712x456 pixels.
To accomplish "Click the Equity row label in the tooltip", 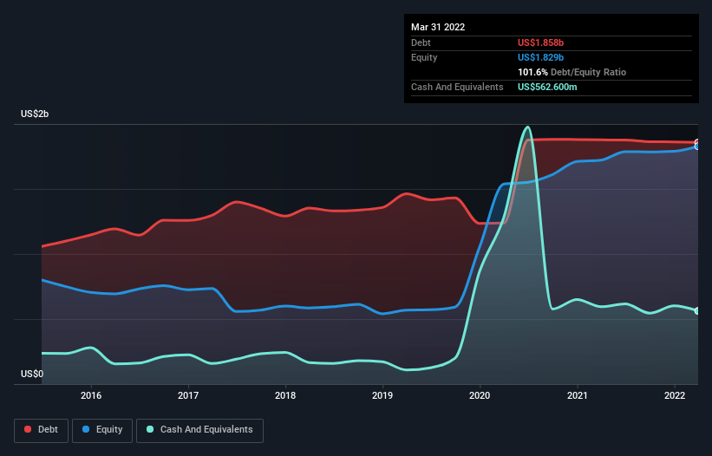I will [424, 57].
